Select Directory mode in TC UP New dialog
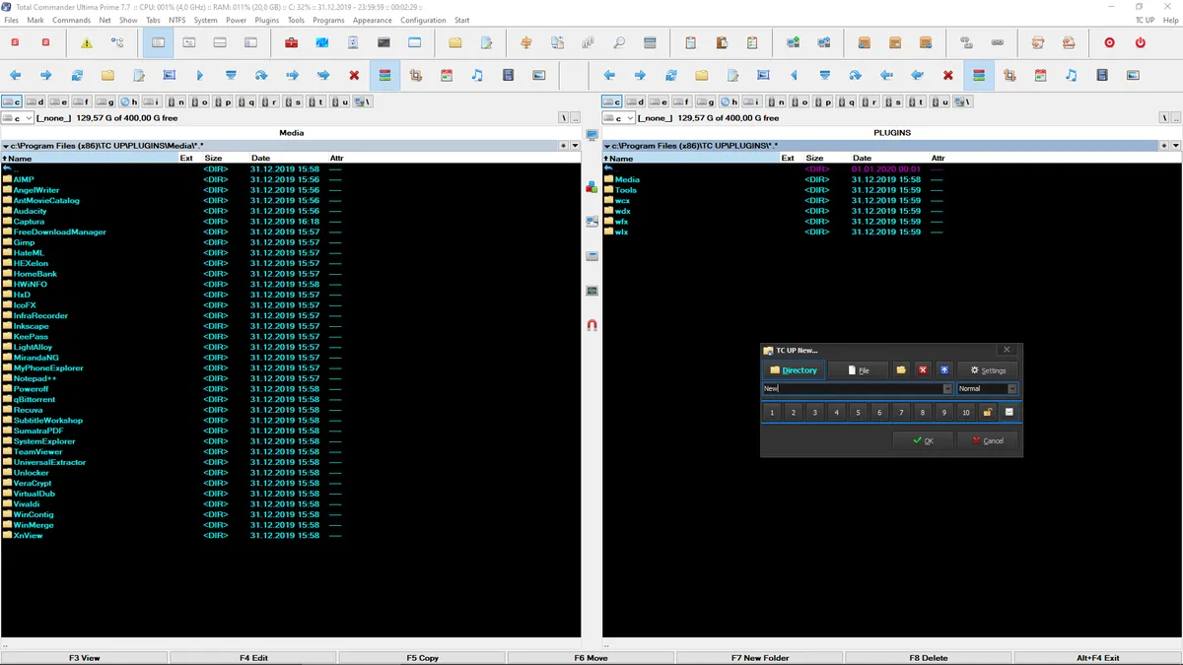The image size is (1183, 665). pyautogui.click(x=793, y=370)
